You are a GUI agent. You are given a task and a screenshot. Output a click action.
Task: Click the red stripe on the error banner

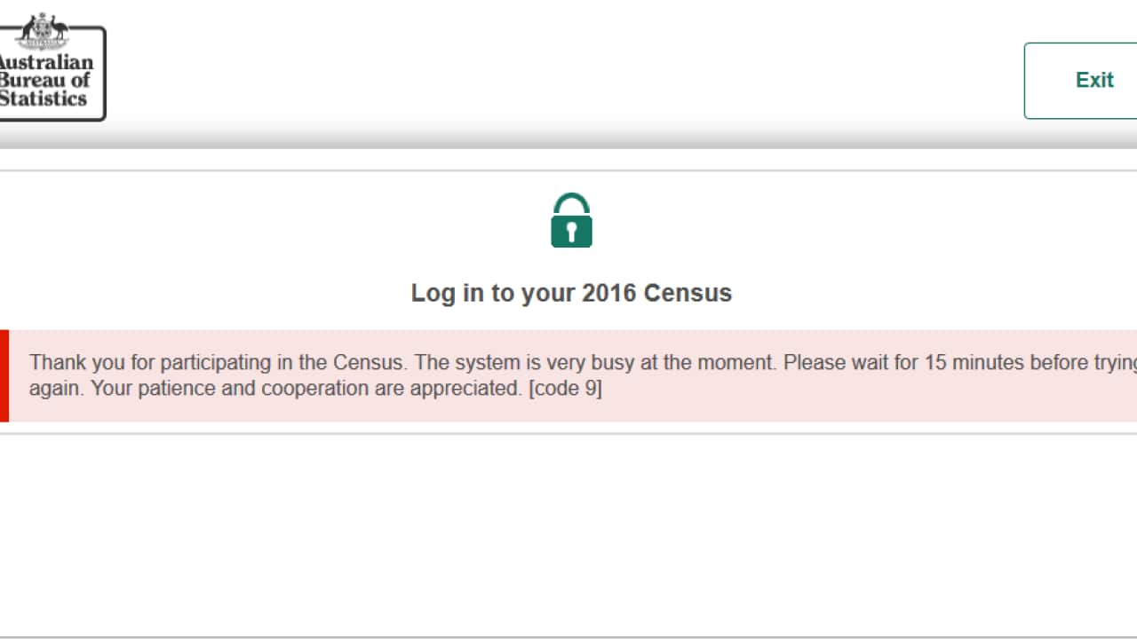click(4, 375)
